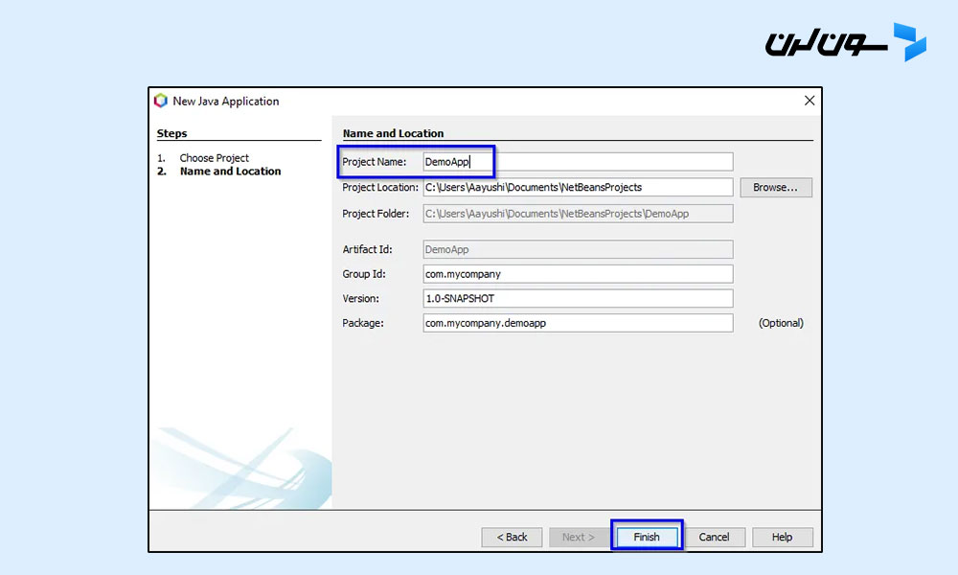Close the New Java Application dialog
This screenshot has height=575, width=958.
point(810,101)
